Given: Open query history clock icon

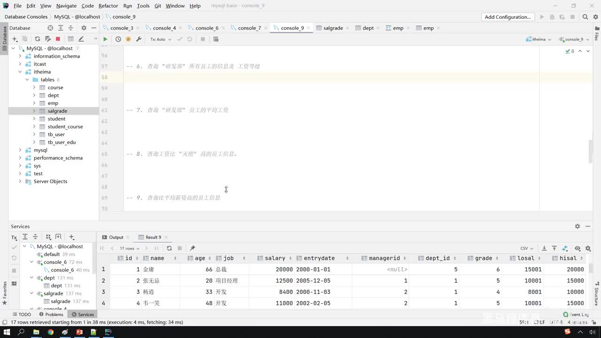Looking at the screenshot, I should coord(118,39).
